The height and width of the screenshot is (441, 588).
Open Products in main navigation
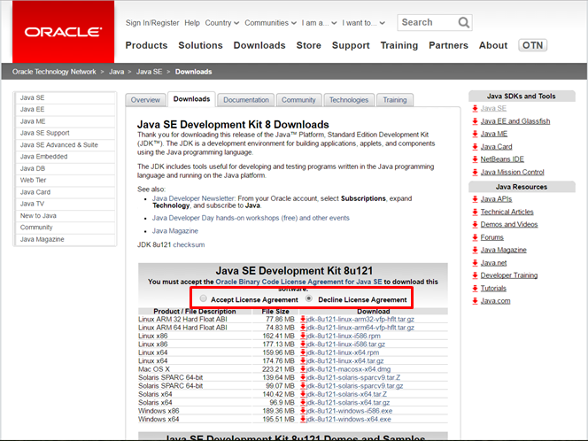(146, 45)
